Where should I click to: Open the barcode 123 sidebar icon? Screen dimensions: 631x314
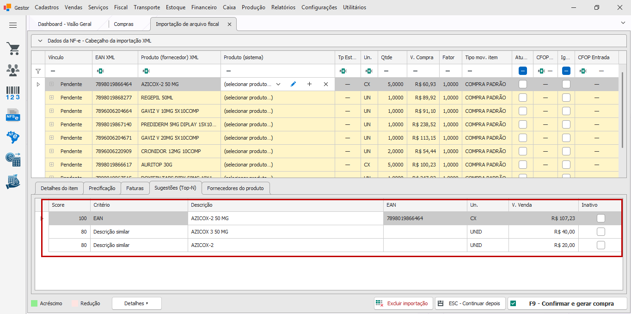(x=13, y=93)
